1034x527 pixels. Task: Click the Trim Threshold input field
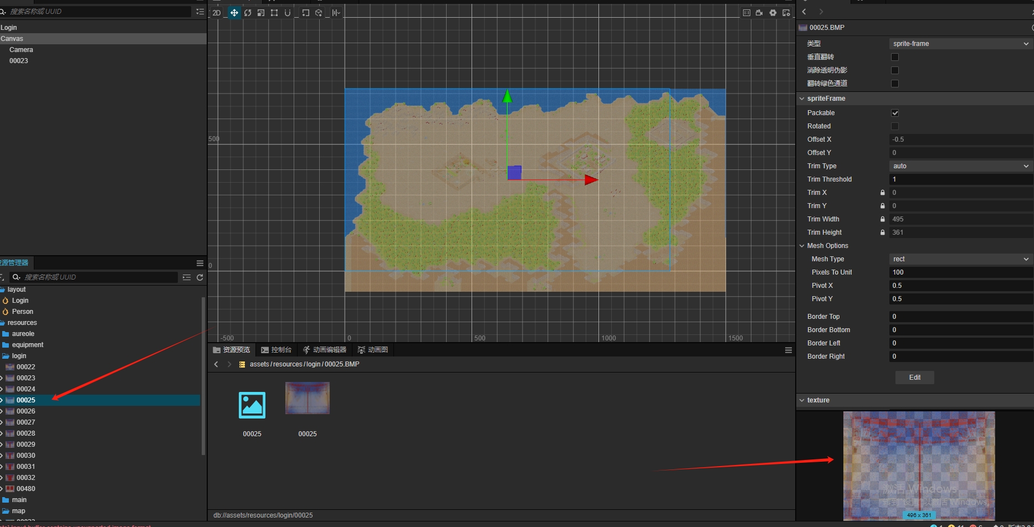pyautogui.click(x=961, y=179)
